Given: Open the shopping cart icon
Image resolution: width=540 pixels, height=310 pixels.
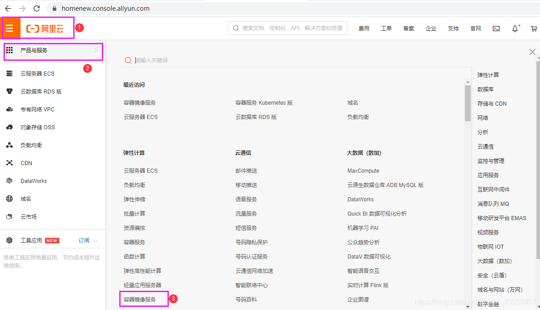Looking at the screenshot, I should [534, 29].
